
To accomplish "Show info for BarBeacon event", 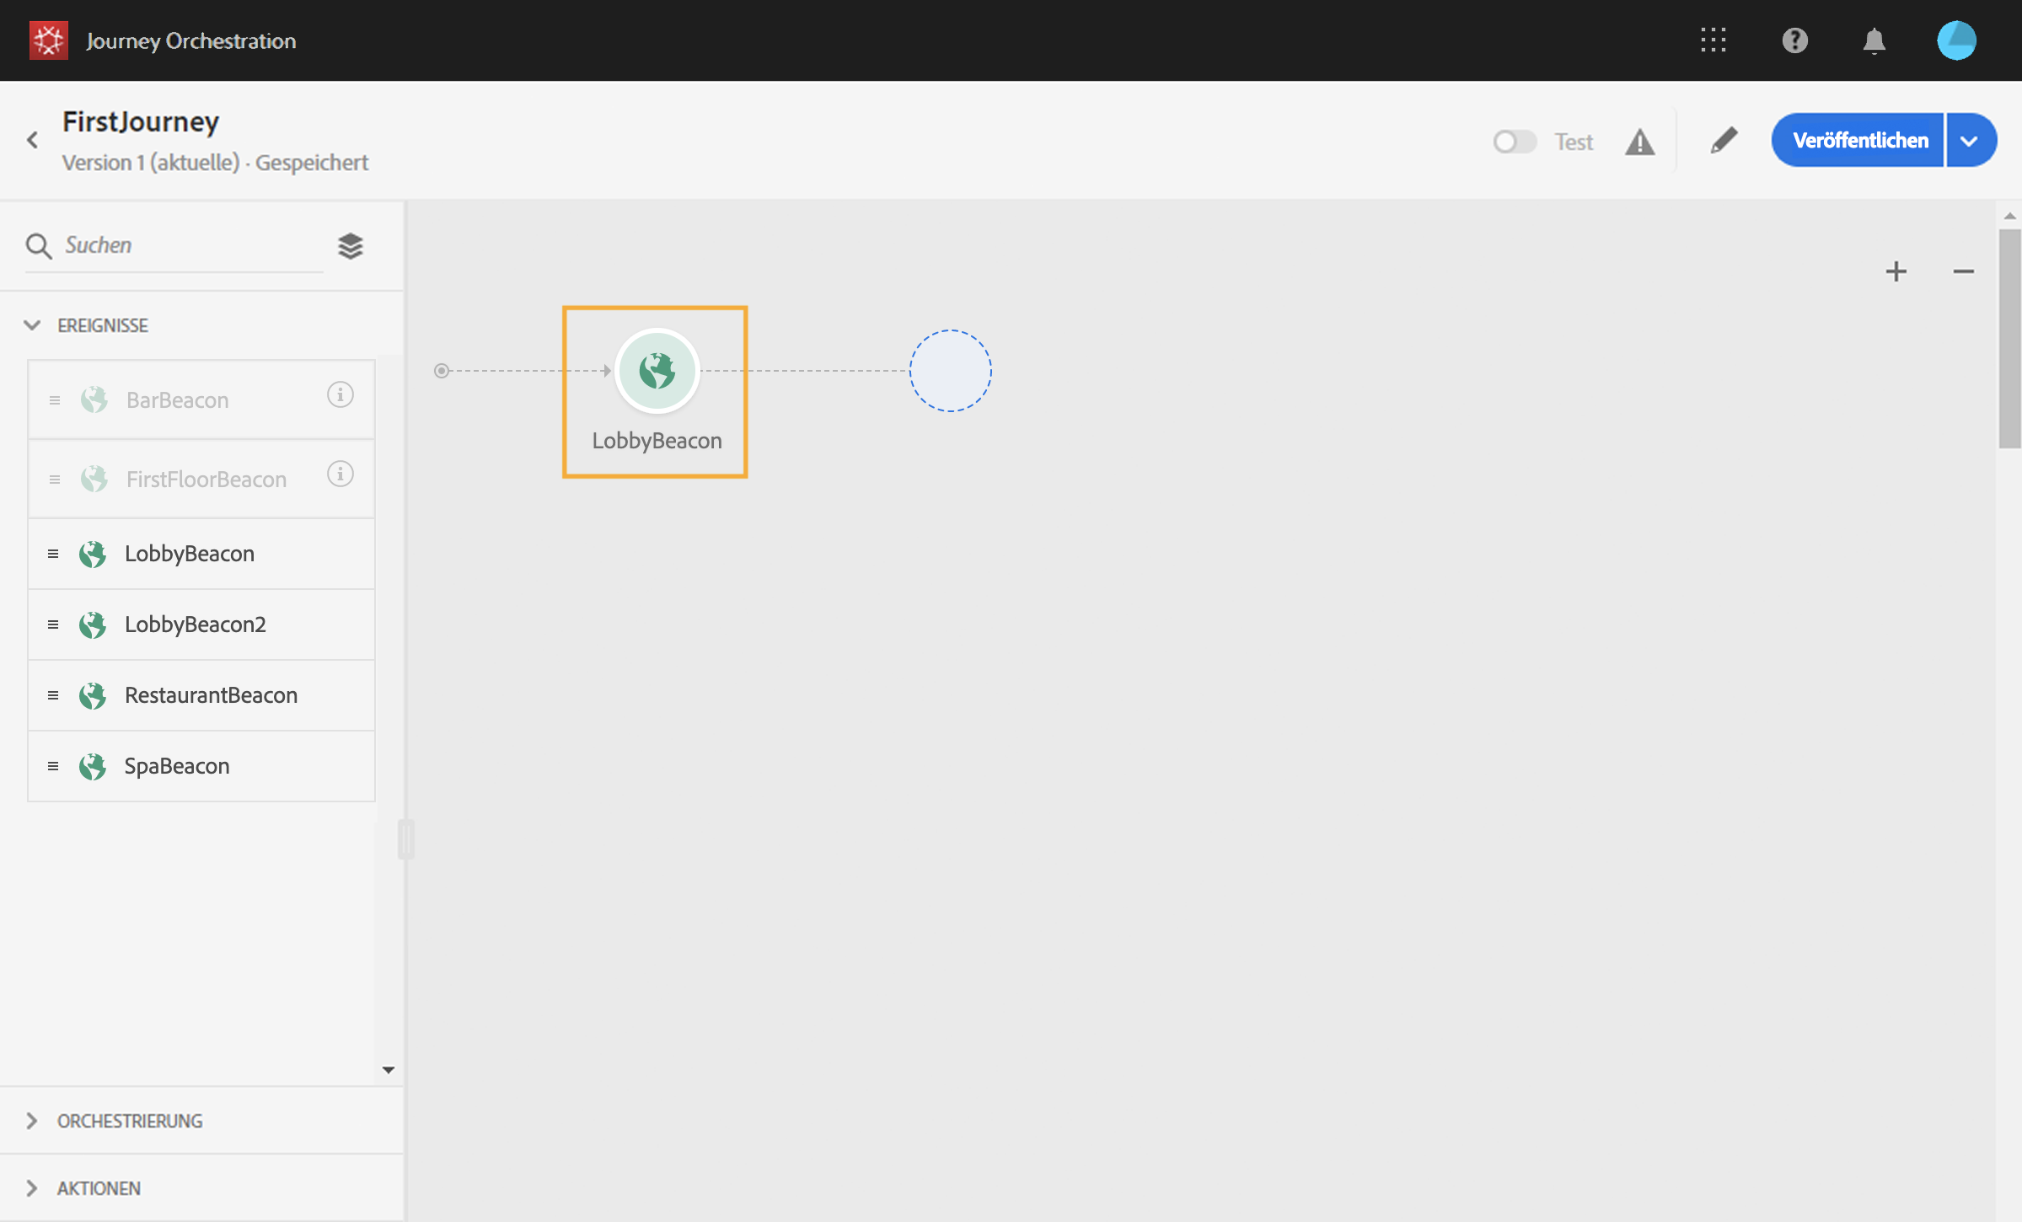I will tap(341, 394).
